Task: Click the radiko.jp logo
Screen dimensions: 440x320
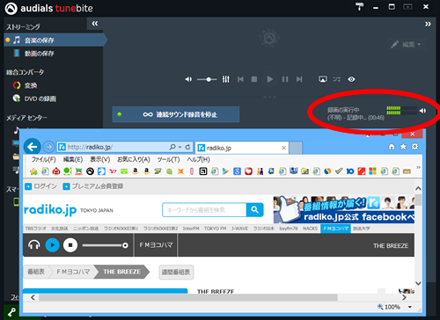Action: pos(50,210)
